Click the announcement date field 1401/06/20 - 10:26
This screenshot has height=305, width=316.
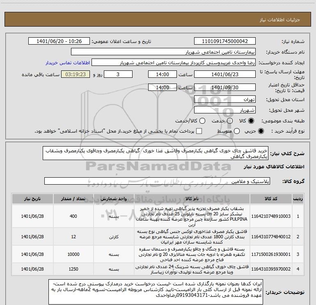(x=59, y=41)
